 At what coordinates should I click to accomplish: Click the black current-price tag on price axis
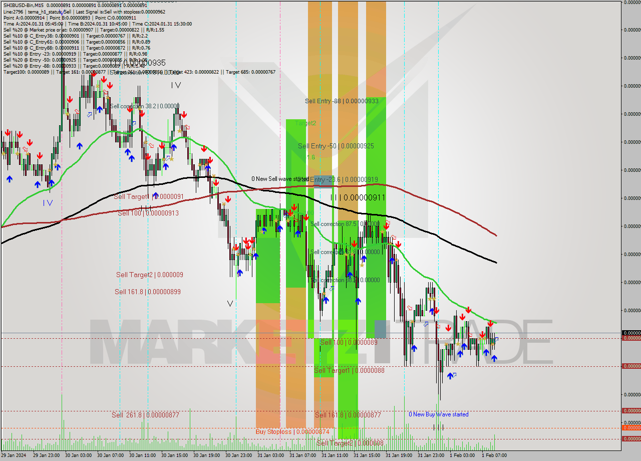(631, 333)
